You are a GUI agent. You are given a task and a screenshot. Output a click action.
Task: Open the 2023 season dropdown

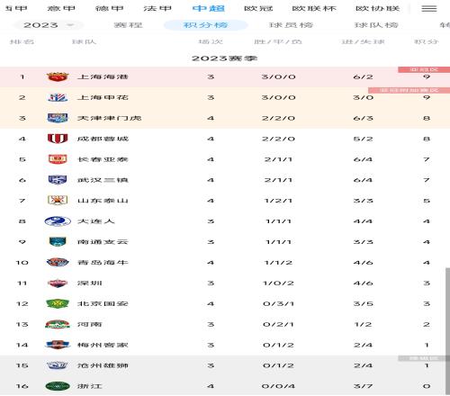[49, 25]
